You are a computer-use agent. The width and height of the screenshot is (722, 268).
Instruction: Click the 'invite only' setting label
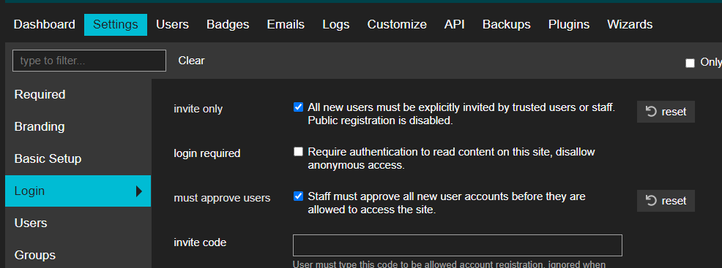click(198, 110)
